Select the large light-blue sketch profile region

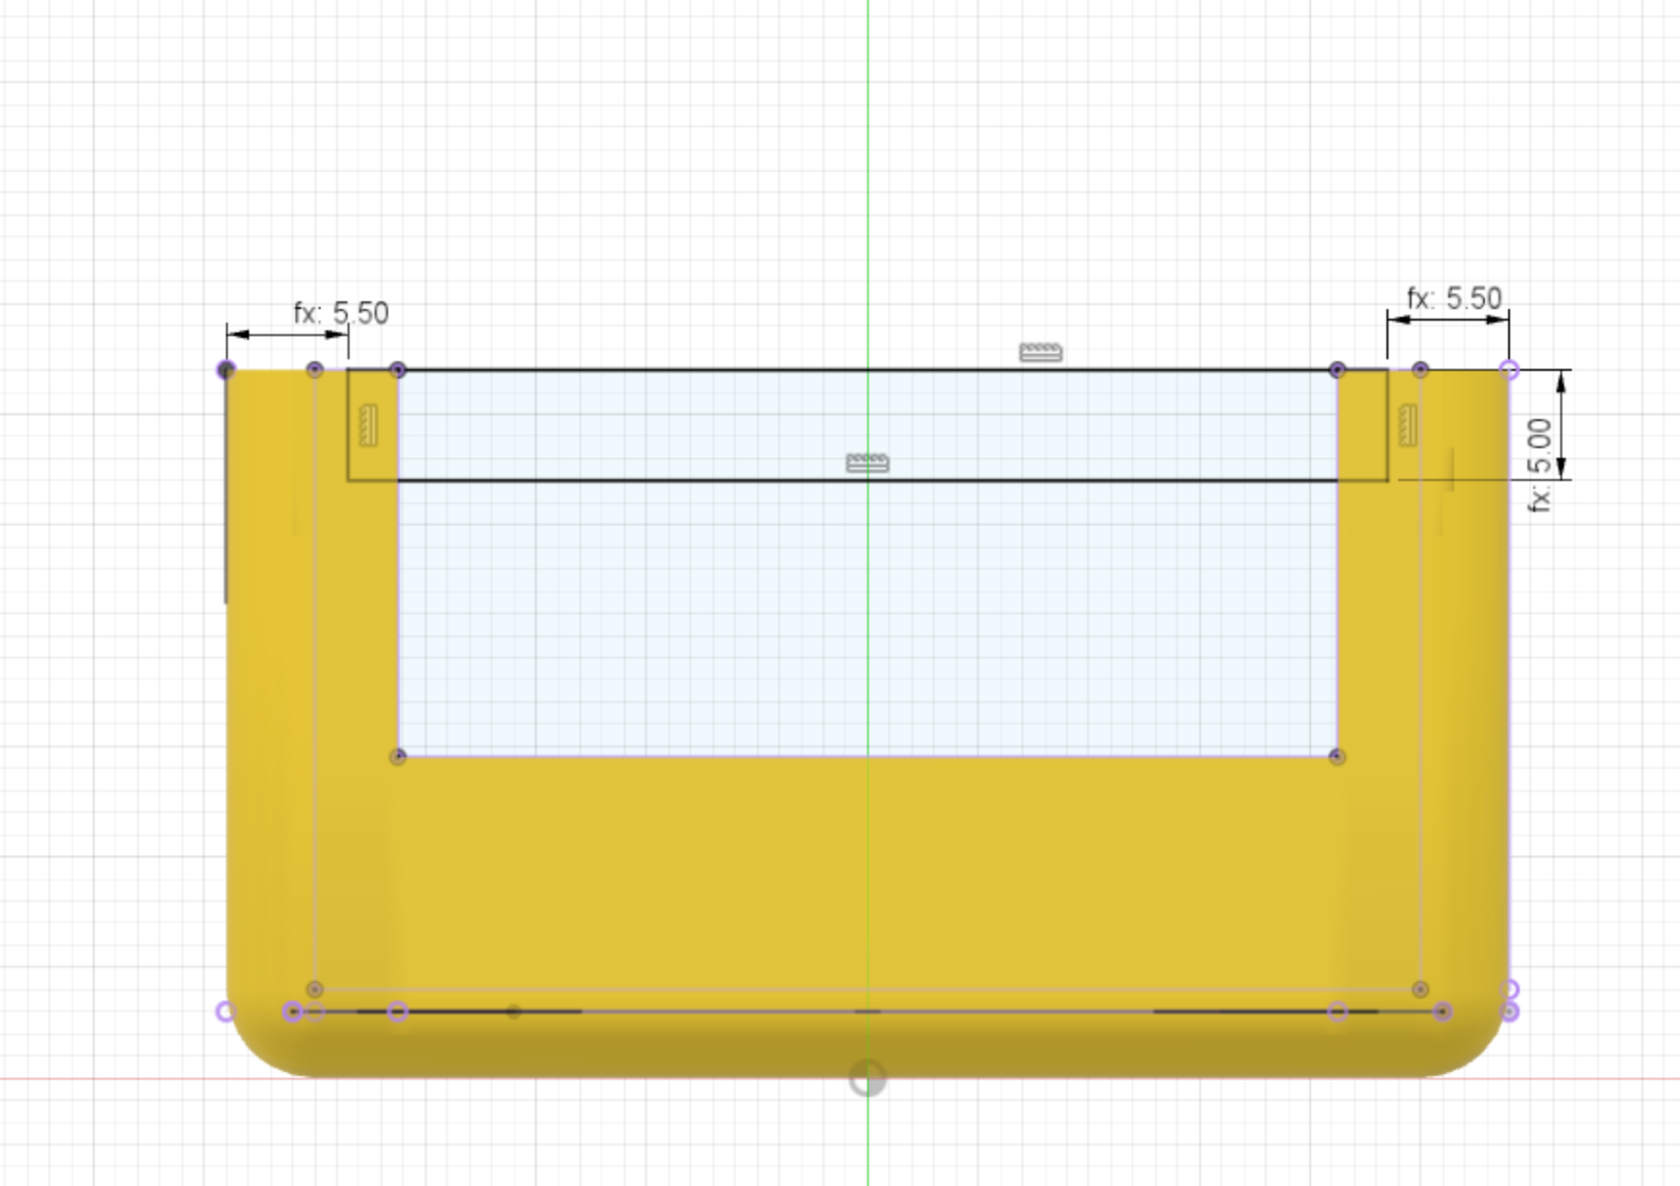[x=867, y=618]
